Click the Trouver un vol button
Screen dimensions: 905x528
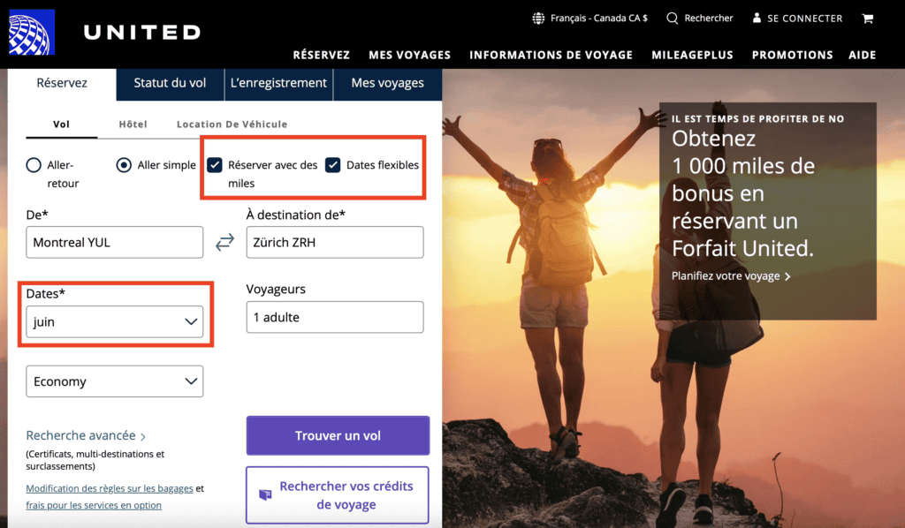pyautogui.click(x=338, y=435)
